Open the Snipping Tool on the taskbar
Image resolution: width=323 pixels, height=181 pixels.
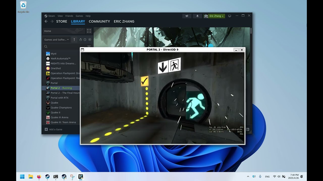click(x=72, y=177)
